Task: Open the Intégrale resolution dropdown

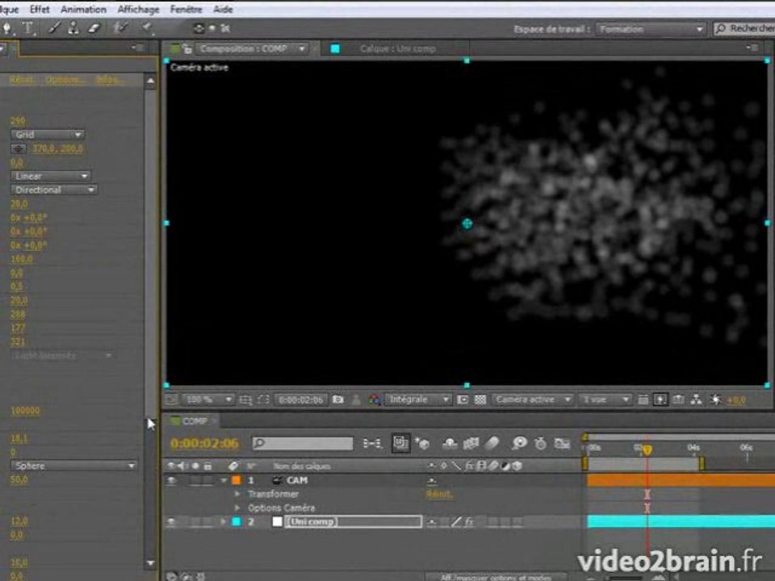Action: point(418,399)
